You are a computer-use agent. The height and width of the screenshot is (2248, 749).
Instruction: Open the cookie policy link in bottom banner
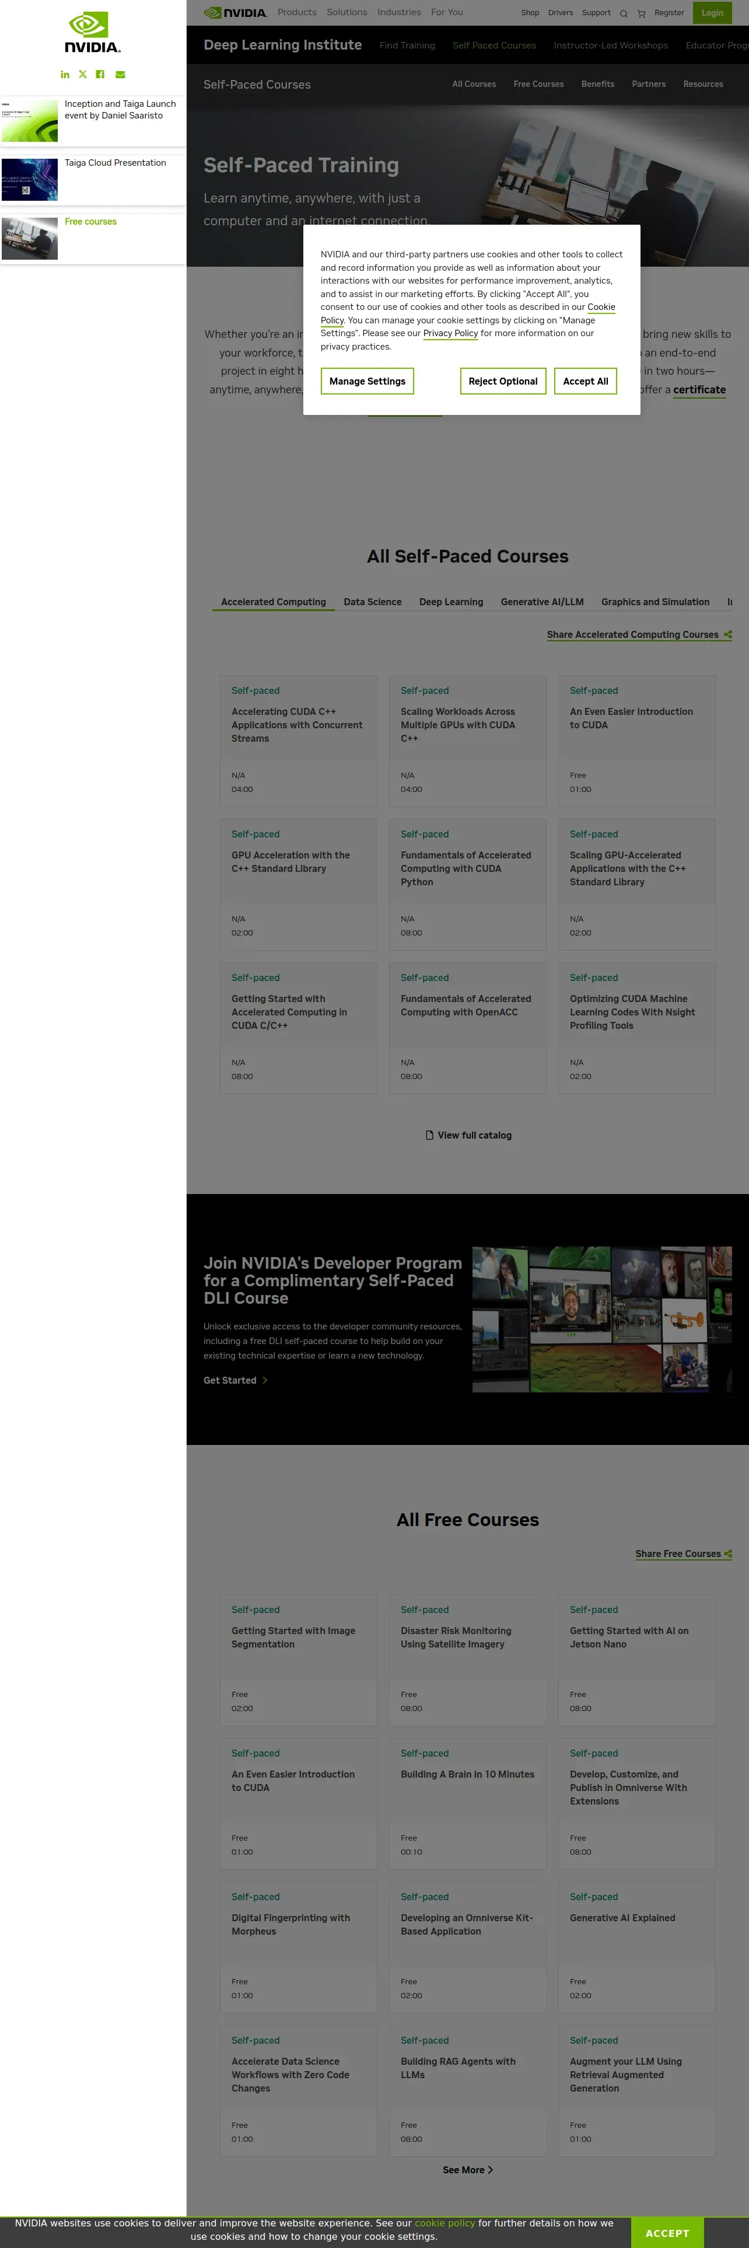[444, 2223]
